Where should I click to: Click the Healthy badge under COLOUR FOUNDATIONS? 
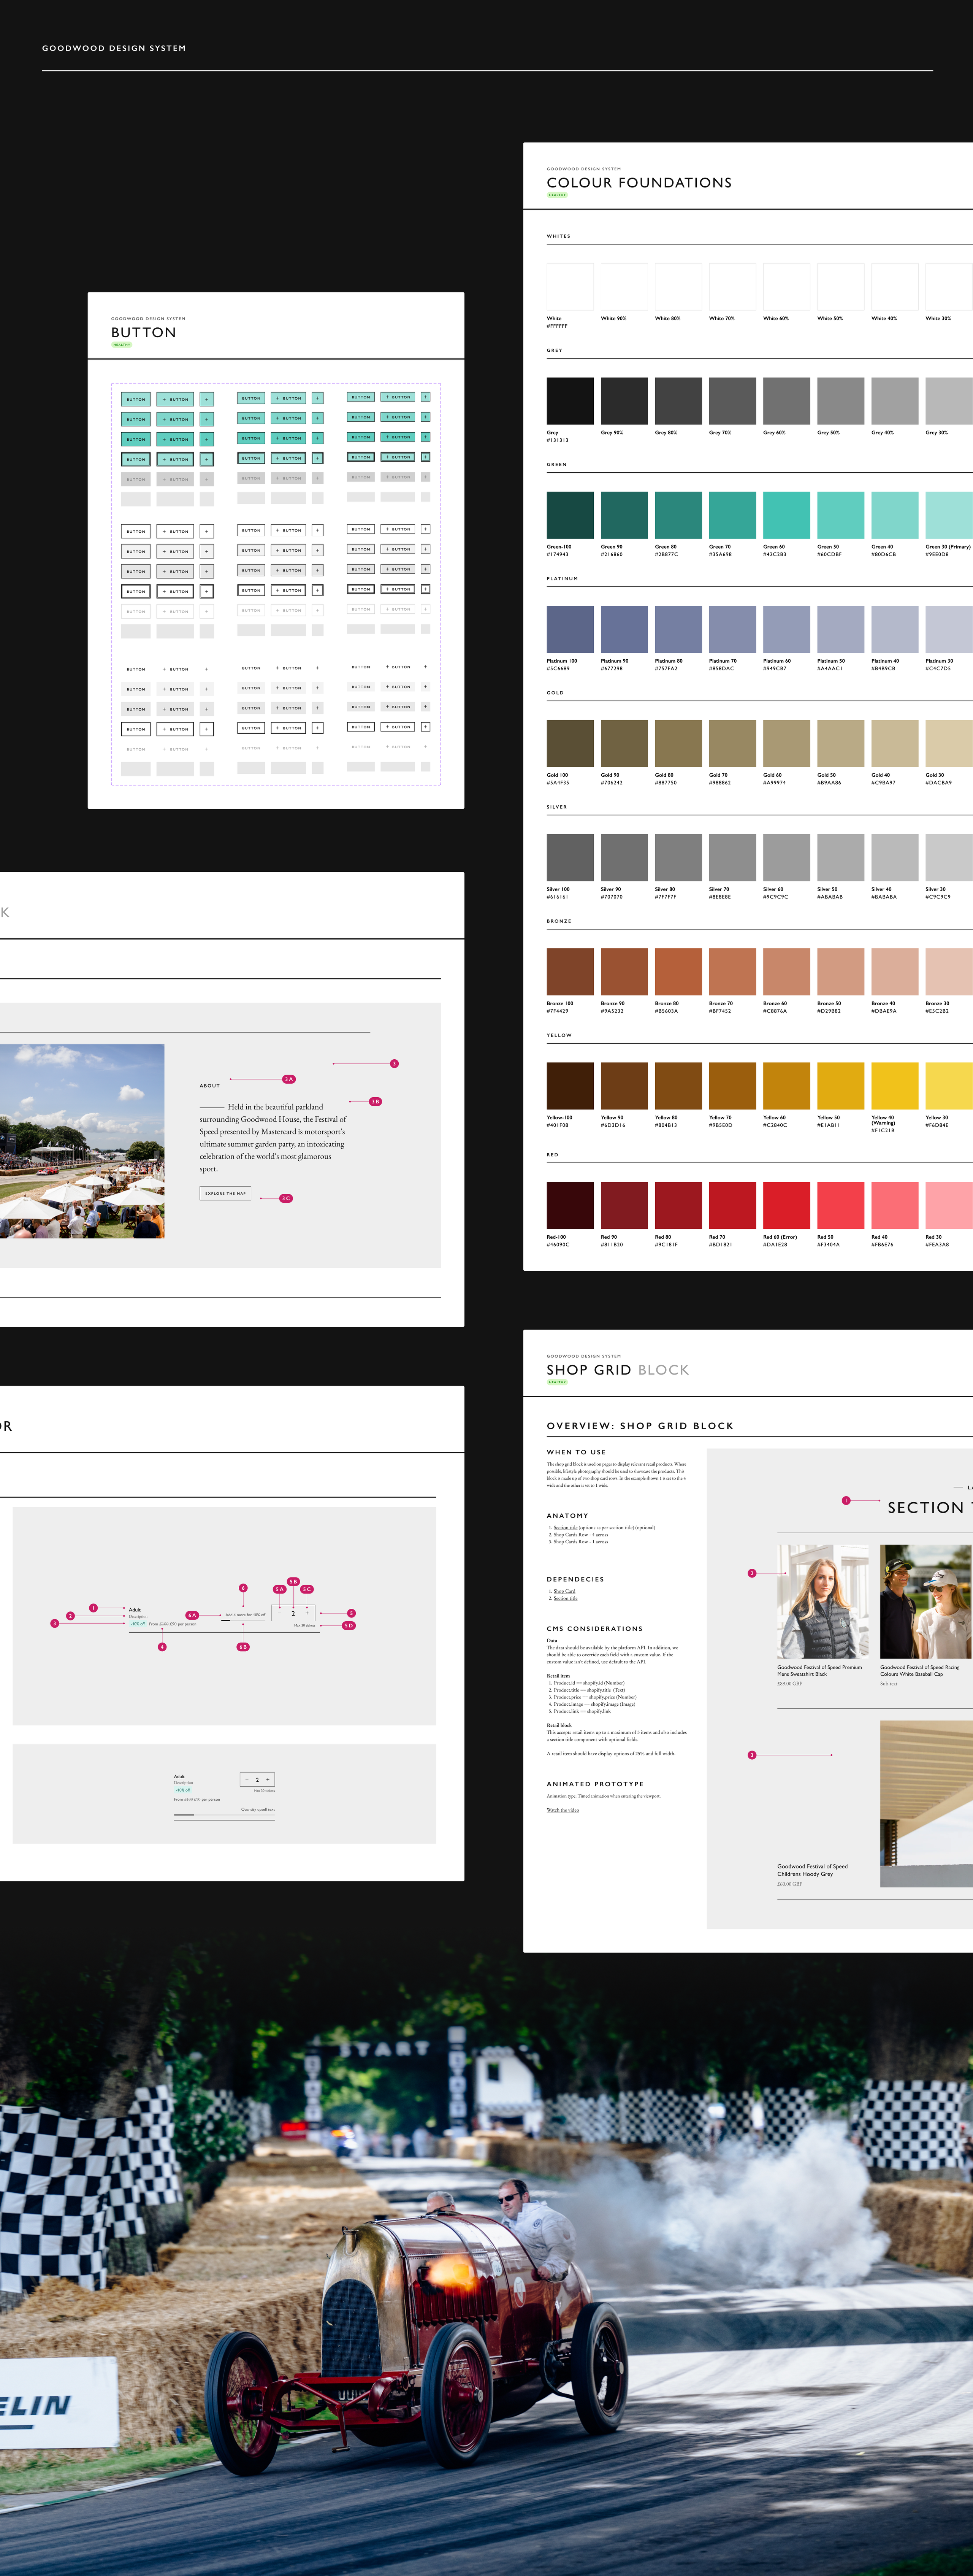pos(557,195)
